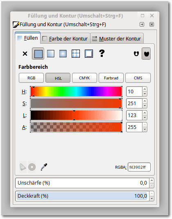Click the RGBA: label
This screenshot has width=172, height=219.
[x=121, y=167]
